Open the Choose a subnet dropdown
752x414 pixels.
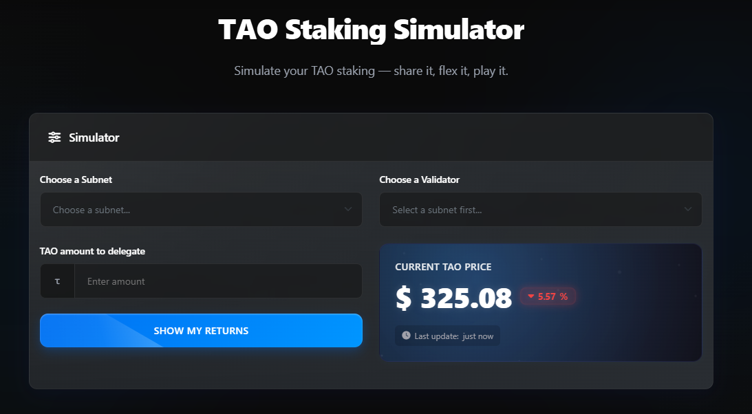[201, 209]
